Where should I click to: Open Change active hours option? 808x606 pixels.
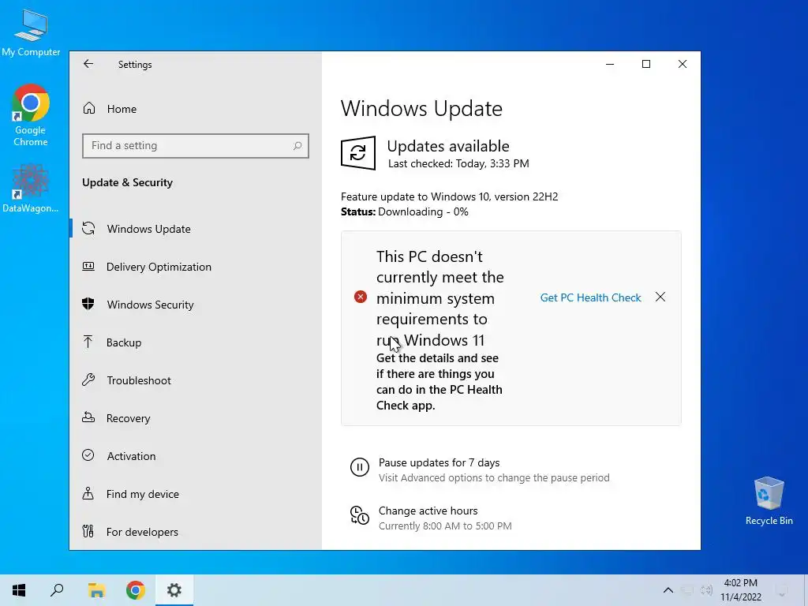(x=428, y=511)
